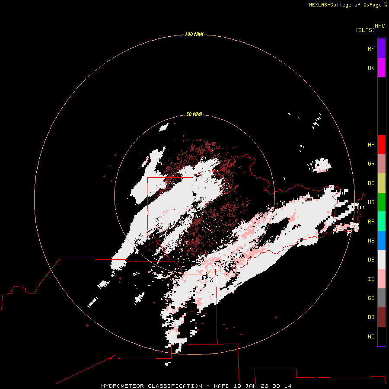Click the ND black legend block

[x=382, y=336]
